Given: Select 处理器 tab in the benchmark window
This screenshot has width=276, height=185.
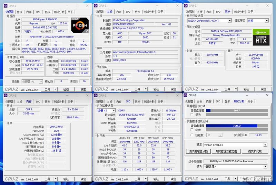Looking at the screenshot, I should (189, 101).
